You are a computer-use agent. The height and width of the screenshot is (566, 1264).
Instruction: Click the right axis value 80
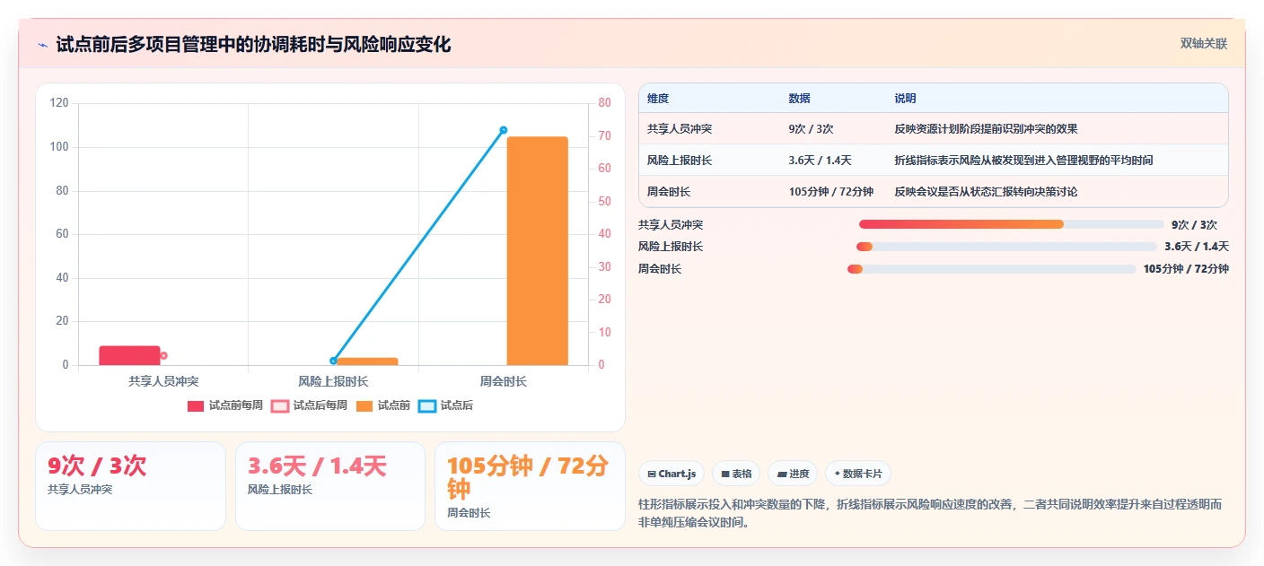click(x=604, y=103)
